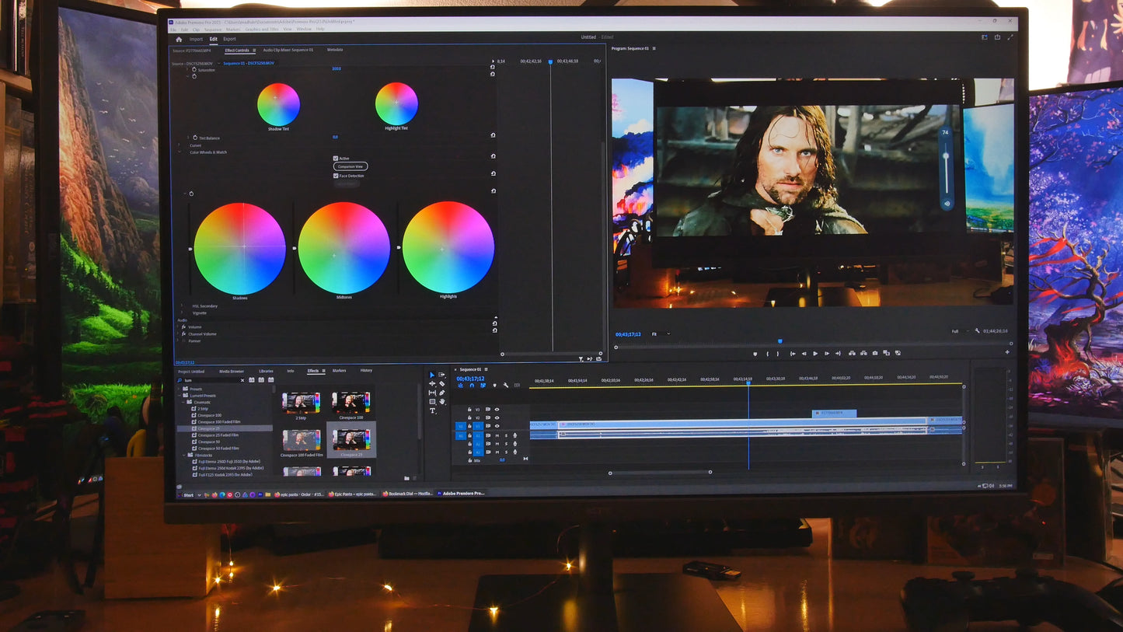
Task: Select the Pen tool
Action: pos(442,393)
